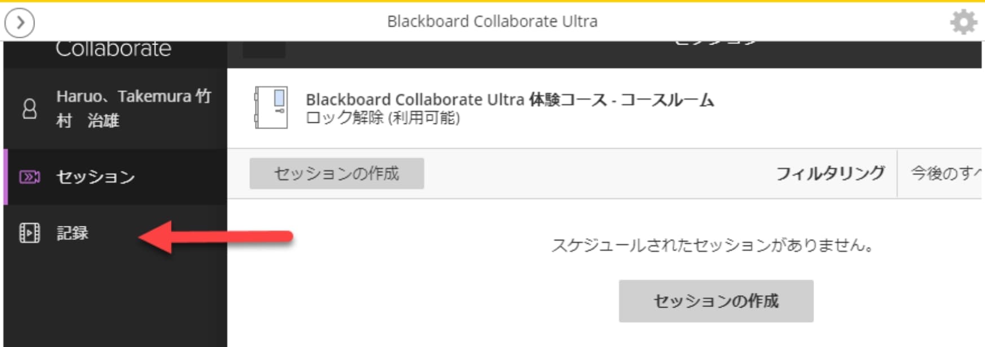Click the cut-off header title above the room
The height and width of the screenshot is (347, 985).
716,43
